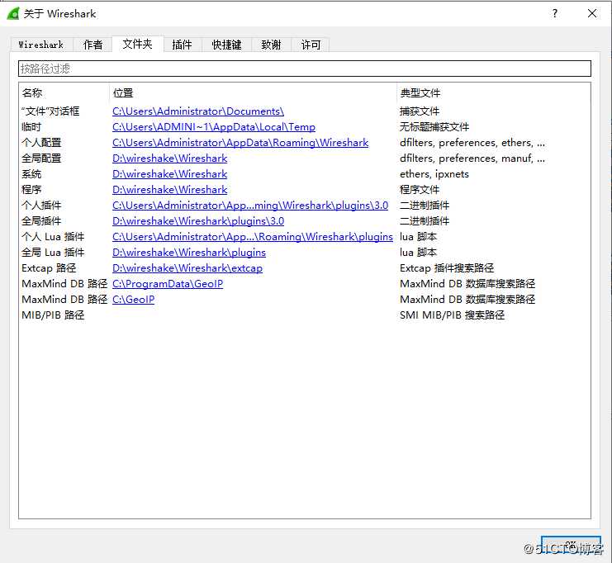This screenshot has width=612, height=563.
Task: Open D:\wireshake\Wireshark\plugins\3.0 link
Action: tap(198, 221)
